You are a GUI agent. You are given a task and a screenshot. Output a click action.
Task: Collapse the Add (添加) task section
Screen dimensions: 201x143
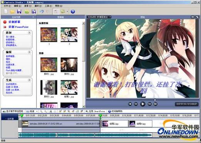click(29, 33)
